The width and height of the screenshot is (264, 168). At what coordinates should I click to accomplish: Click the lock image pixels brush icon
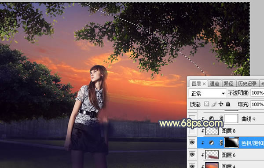(214, 104)
